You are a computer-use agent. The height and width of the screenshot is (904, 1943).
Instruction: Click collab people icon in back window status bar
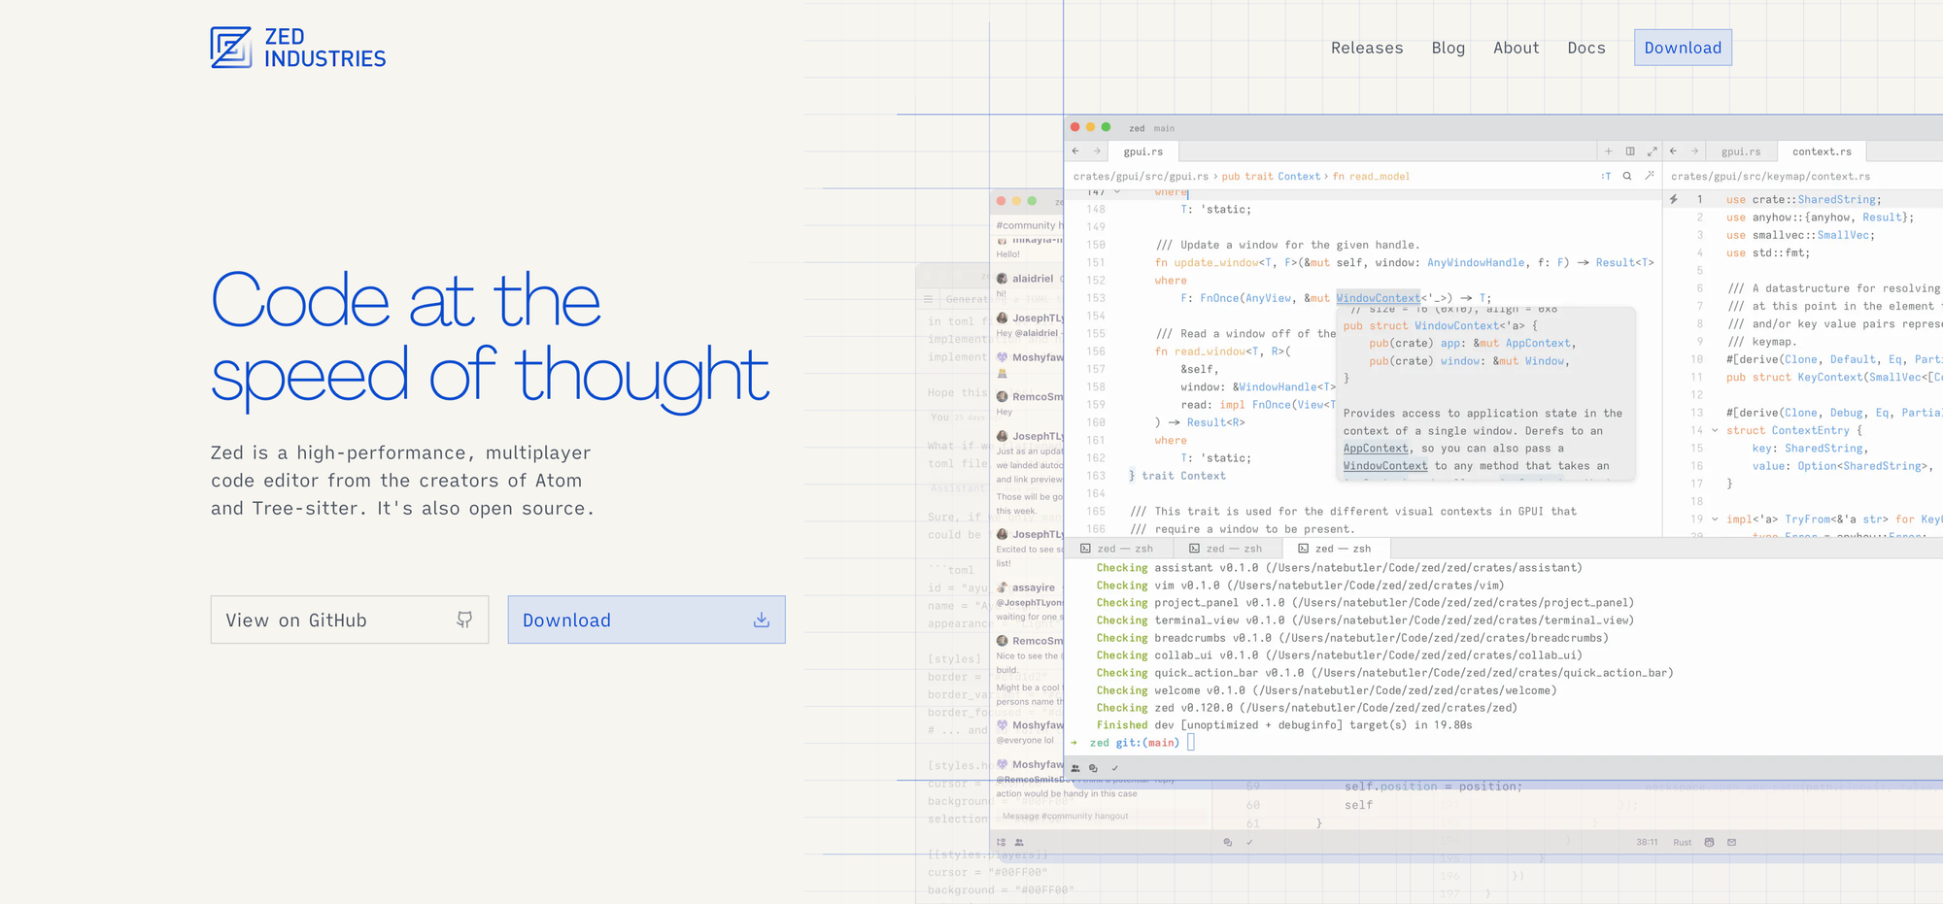[1019, 842]
